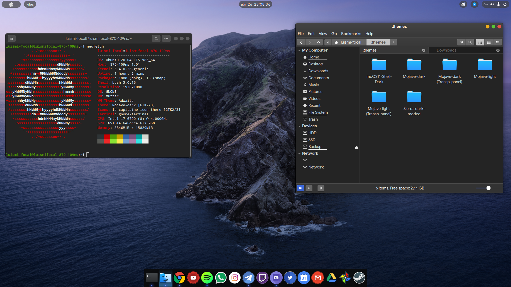Click the luismi-focal breadcrumb in file manager
Viewport: 511px width, 287px height.
pyautogui.click(x=351, y=42)
